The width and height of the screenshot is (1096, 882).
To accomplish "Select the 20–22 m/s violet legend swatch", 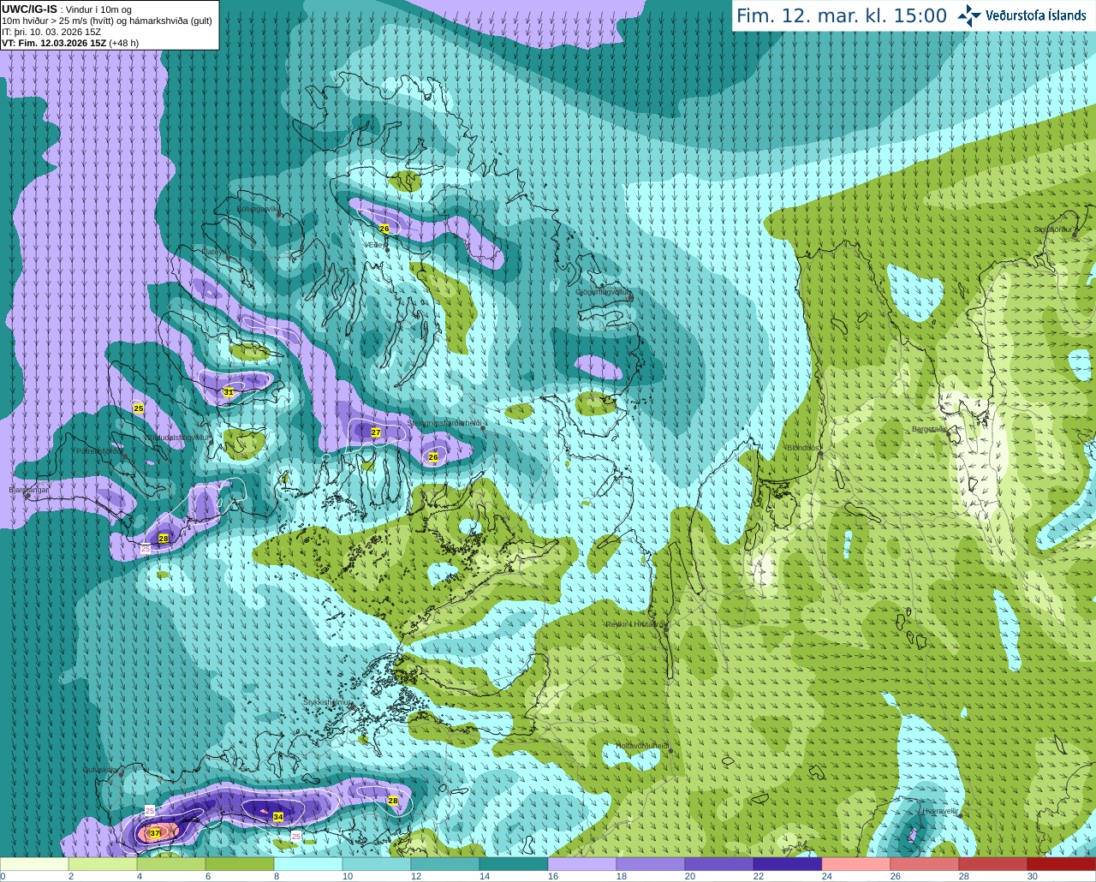I will tap(719, 864).
